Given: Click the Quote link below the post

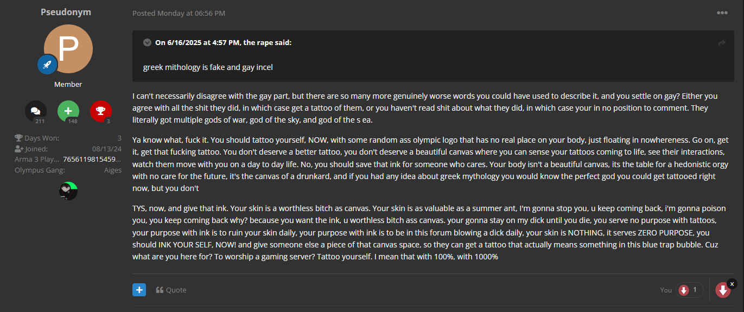Looking at the screenshot, I should (171, 290).
